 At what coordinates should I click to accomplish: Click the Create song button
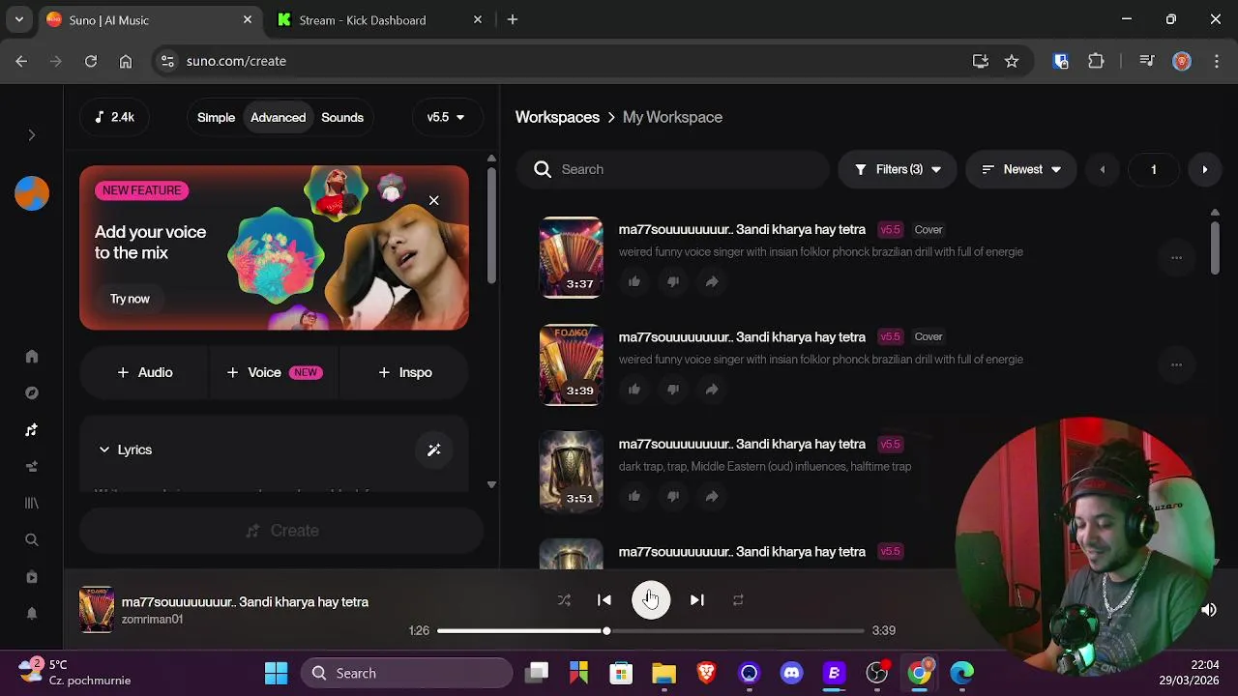click(281, 531)
